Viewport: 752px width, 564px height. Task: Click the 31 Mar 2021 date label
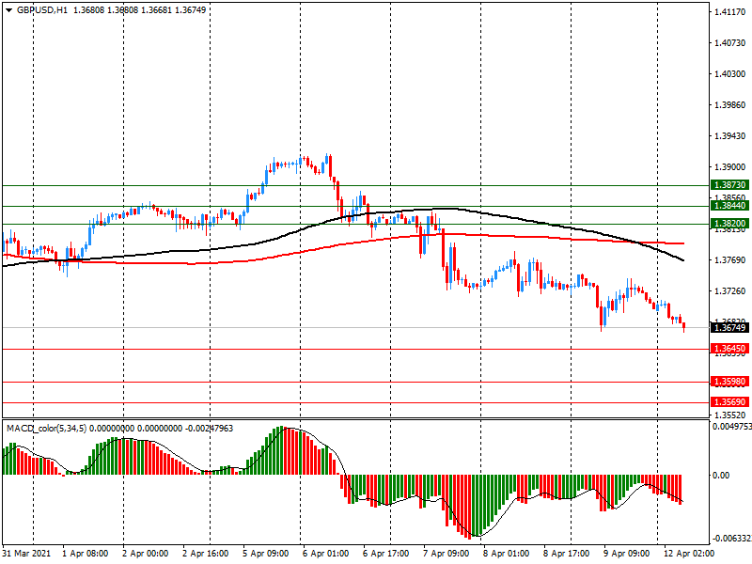click(26, 554)
